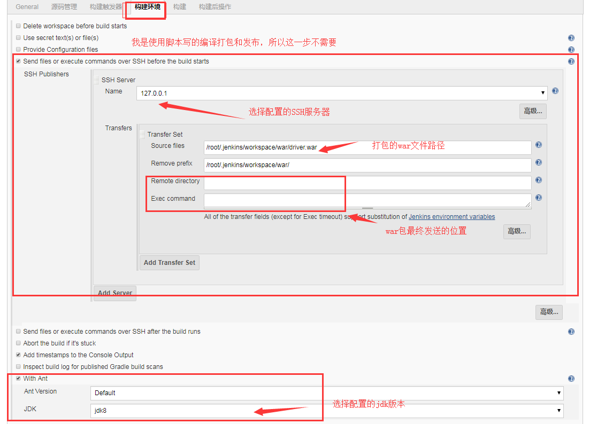The height and width of the screenshot is (424, 597).
Task: Open help icon for With Ant option
Action: point(571,379)
